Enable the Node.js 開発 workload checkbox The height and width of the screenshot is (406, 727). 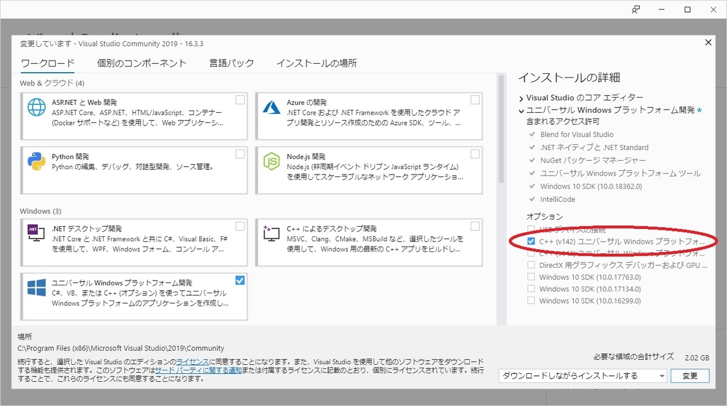[475, 154]
